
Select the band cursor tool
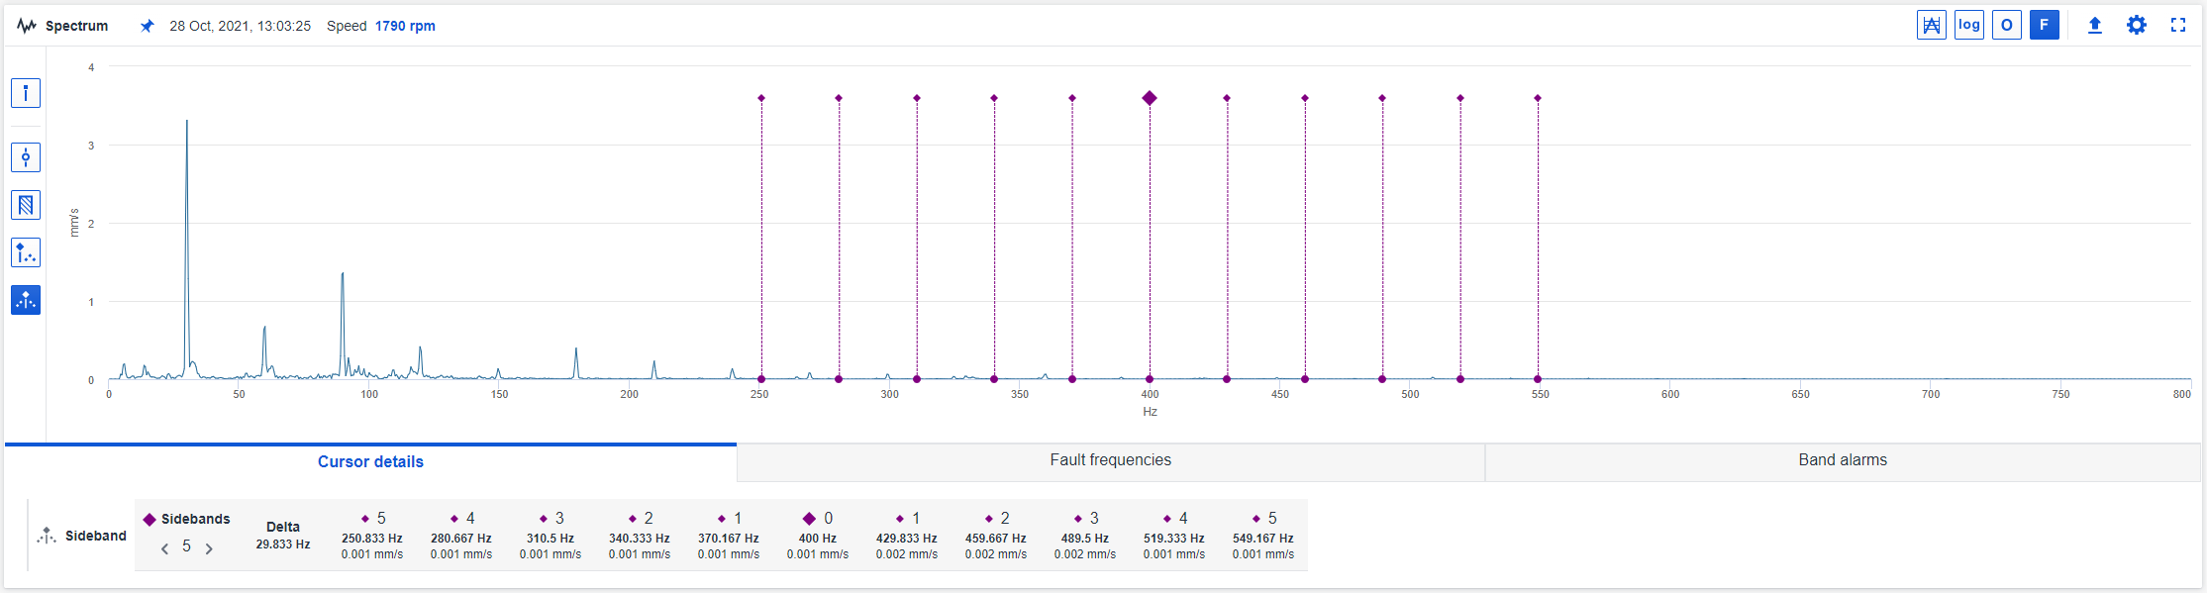(x=26, y=205)
